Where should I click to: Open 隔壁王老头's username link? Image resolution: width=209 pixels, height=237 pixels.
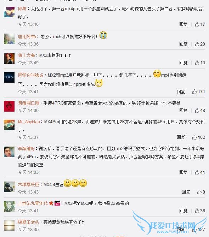pos(28,222)
